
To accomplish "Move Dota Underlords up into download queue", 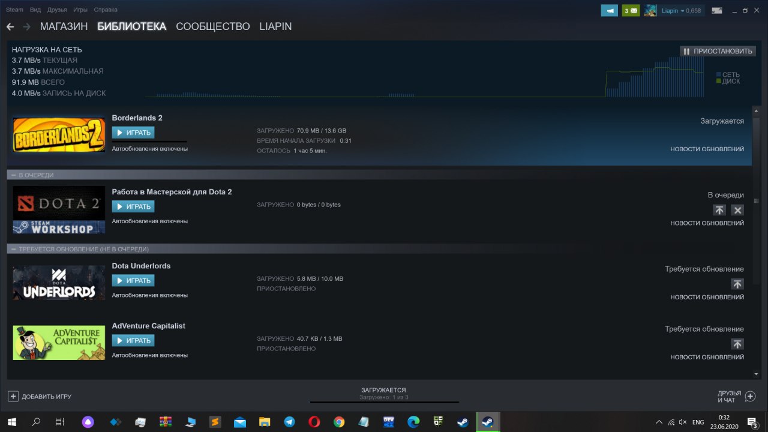I will (737, 284).
